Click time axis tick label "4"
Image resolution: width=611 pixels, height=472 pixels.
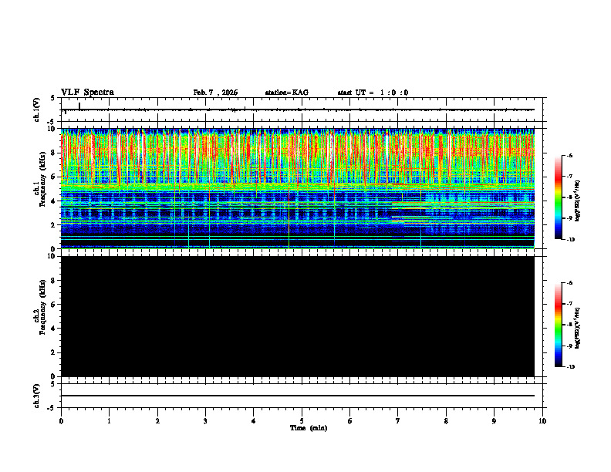pyautogui.click(x=254, y=421)
